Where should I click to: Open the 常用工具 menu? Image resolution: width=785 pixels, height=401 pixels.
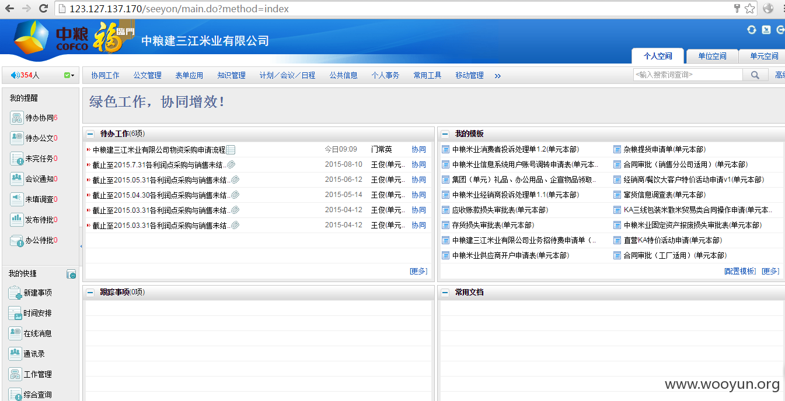point(427,75)
